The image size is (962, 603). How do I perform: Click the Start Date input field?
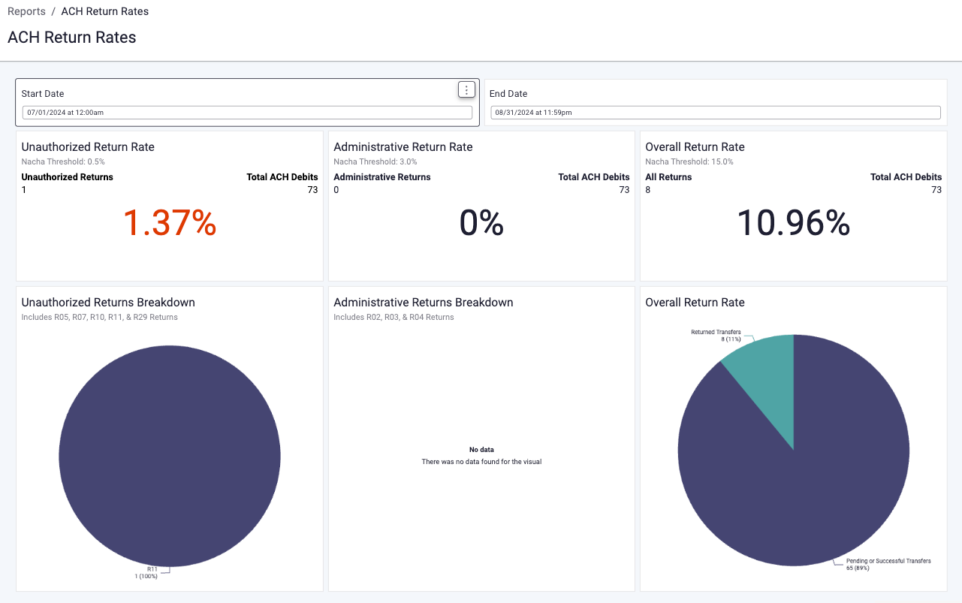[247, 113]
